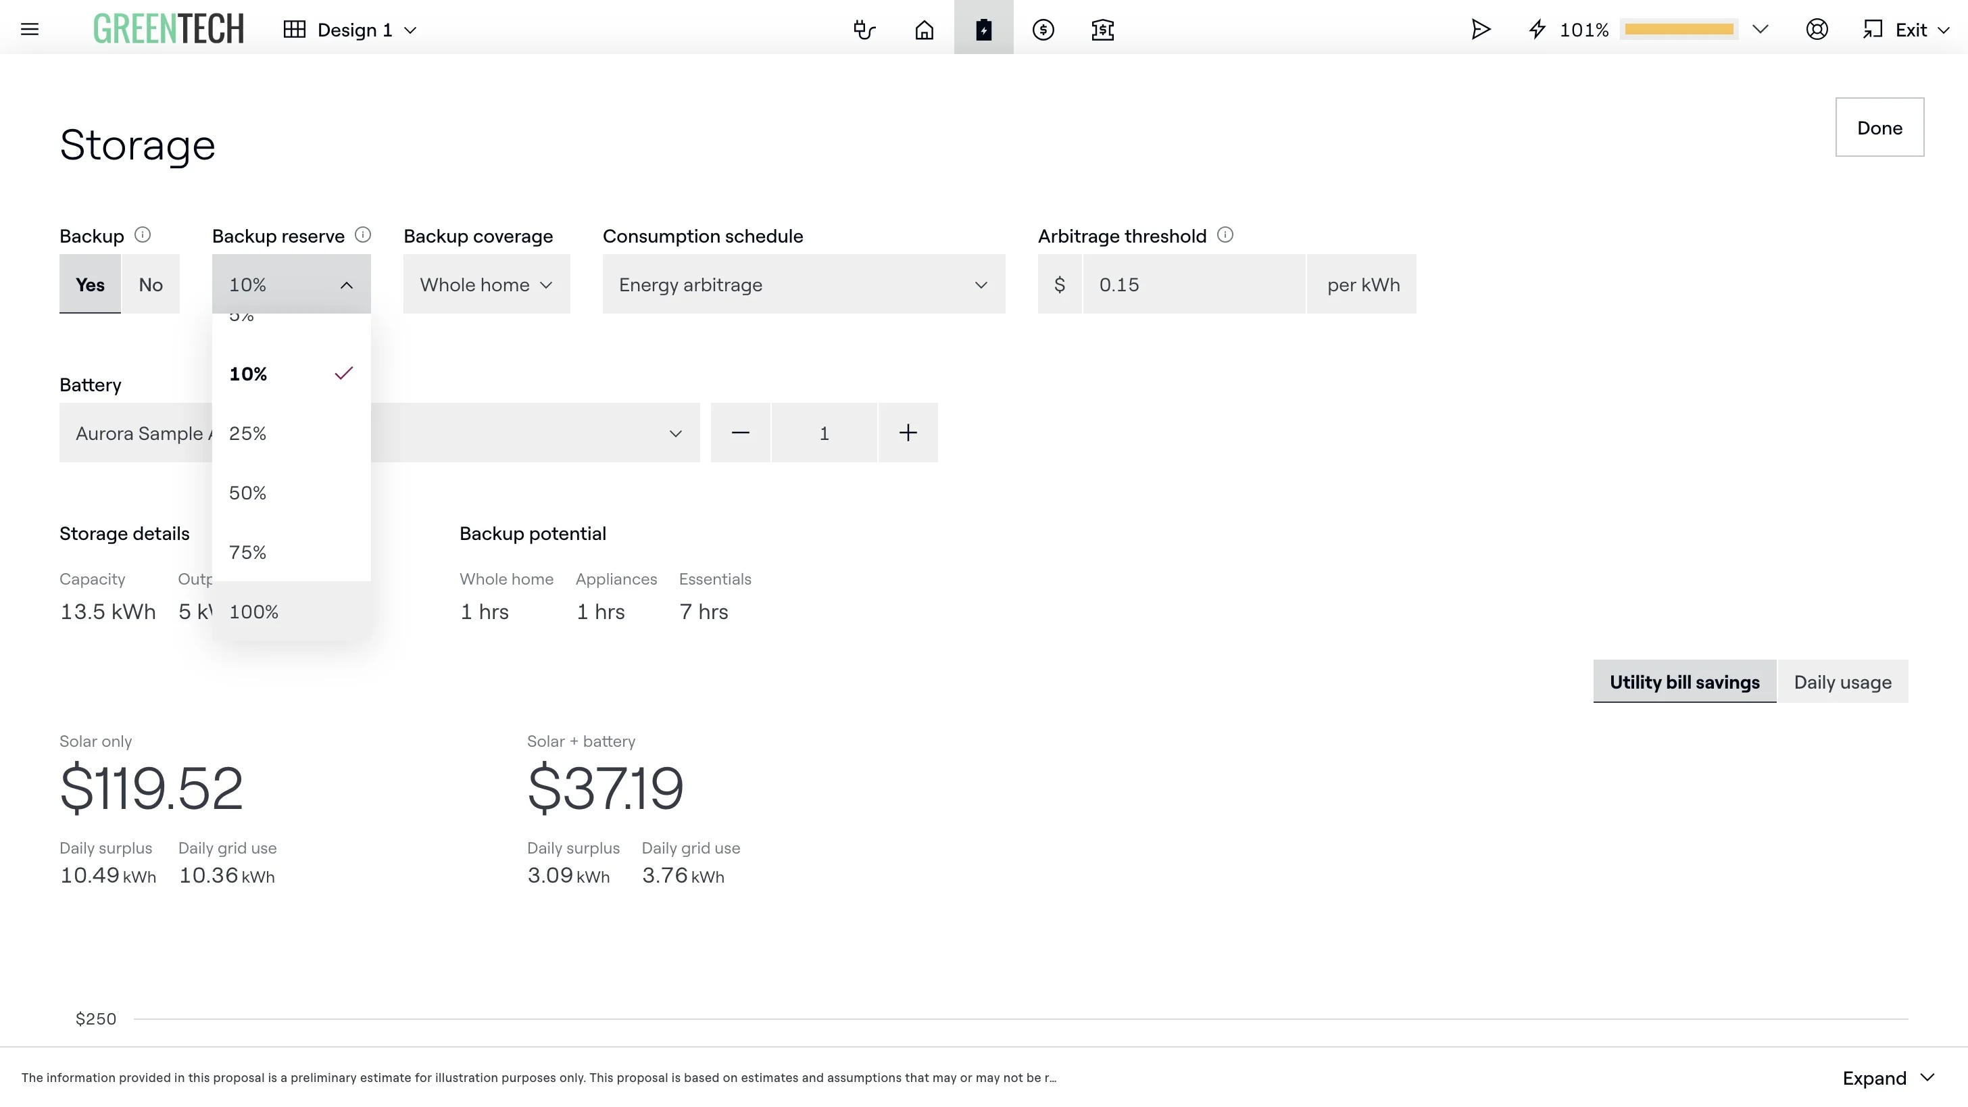This screenshot has height=1107, width=1968.
Task: Select 25% backup reserve option
Action: [291, 433]
